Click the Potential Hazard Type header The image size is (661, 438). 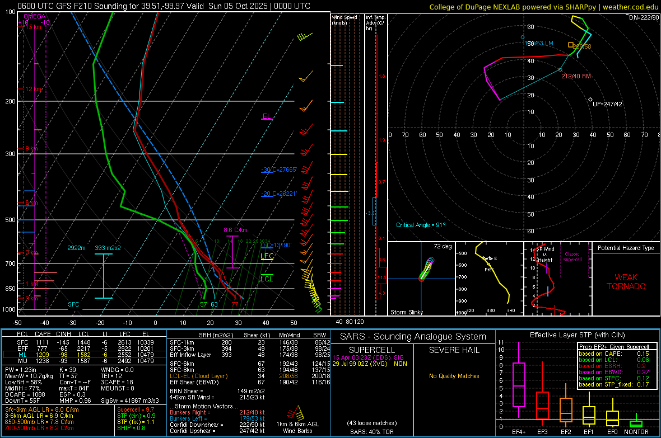click(x=626, y=248)
